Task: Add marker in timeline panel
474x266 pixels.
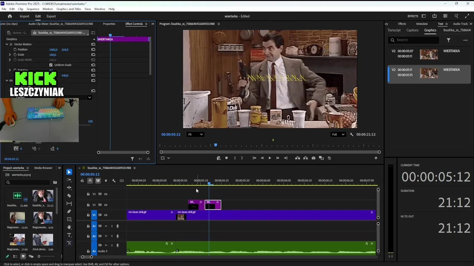Action: [x=106, y=181]
